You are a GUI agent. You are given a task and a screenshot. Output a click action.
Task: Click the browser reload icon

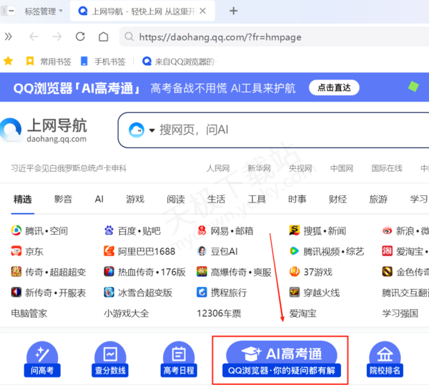click(80, 36)
